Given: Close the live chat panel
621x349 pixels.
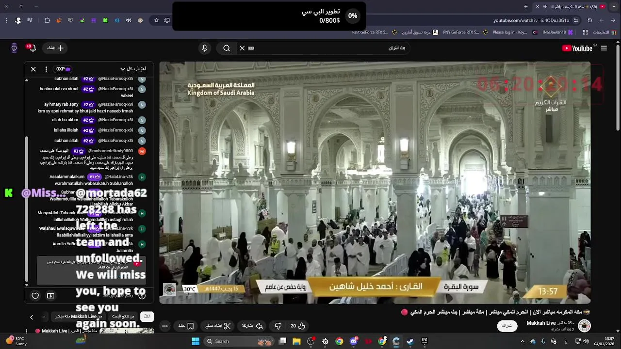Looking at the screenshot, I should point(33,69).
